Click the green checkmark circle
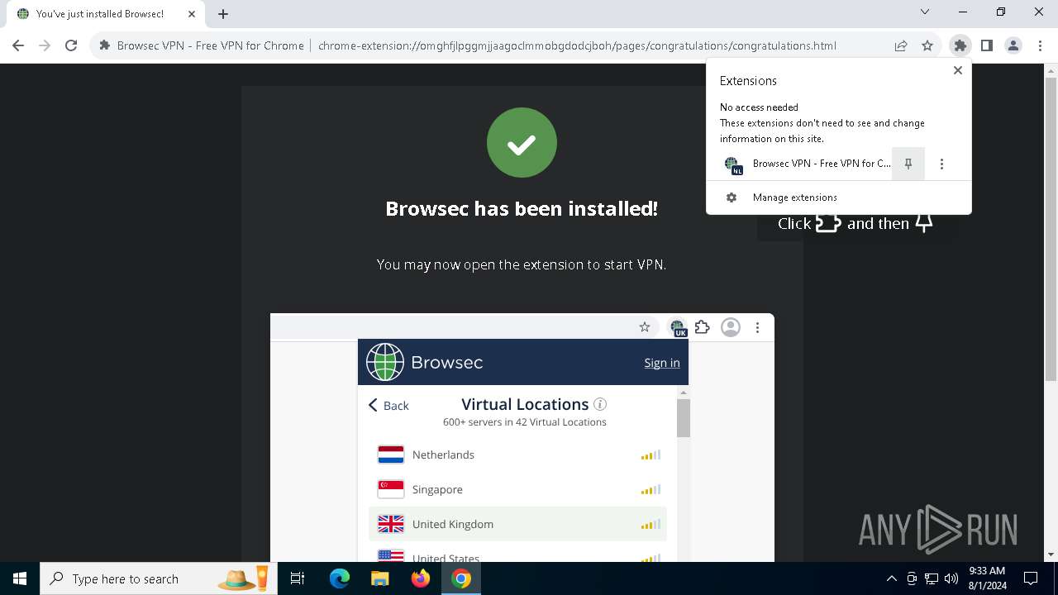The width and height of the screenshot is (1058, 595). 522,142
